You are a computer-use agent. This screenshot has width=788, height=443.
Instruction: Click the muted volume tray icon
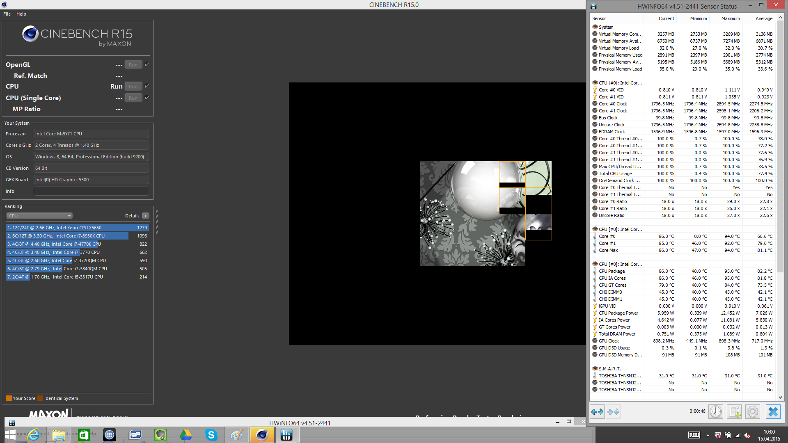[747, 435]
